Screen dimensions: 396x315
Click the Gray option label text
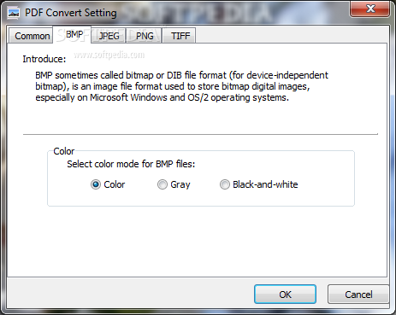(x=180, y=184)
